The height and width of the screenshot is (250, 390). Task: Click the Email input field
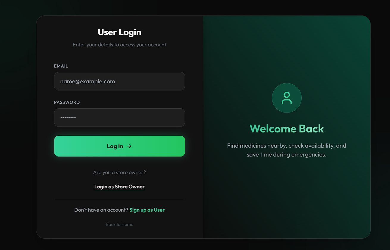pyautogui.click(x=119, y=81)
